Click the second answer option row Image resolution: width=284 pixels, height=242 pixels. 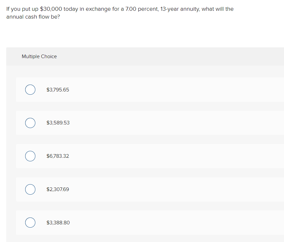coord(131,123)
